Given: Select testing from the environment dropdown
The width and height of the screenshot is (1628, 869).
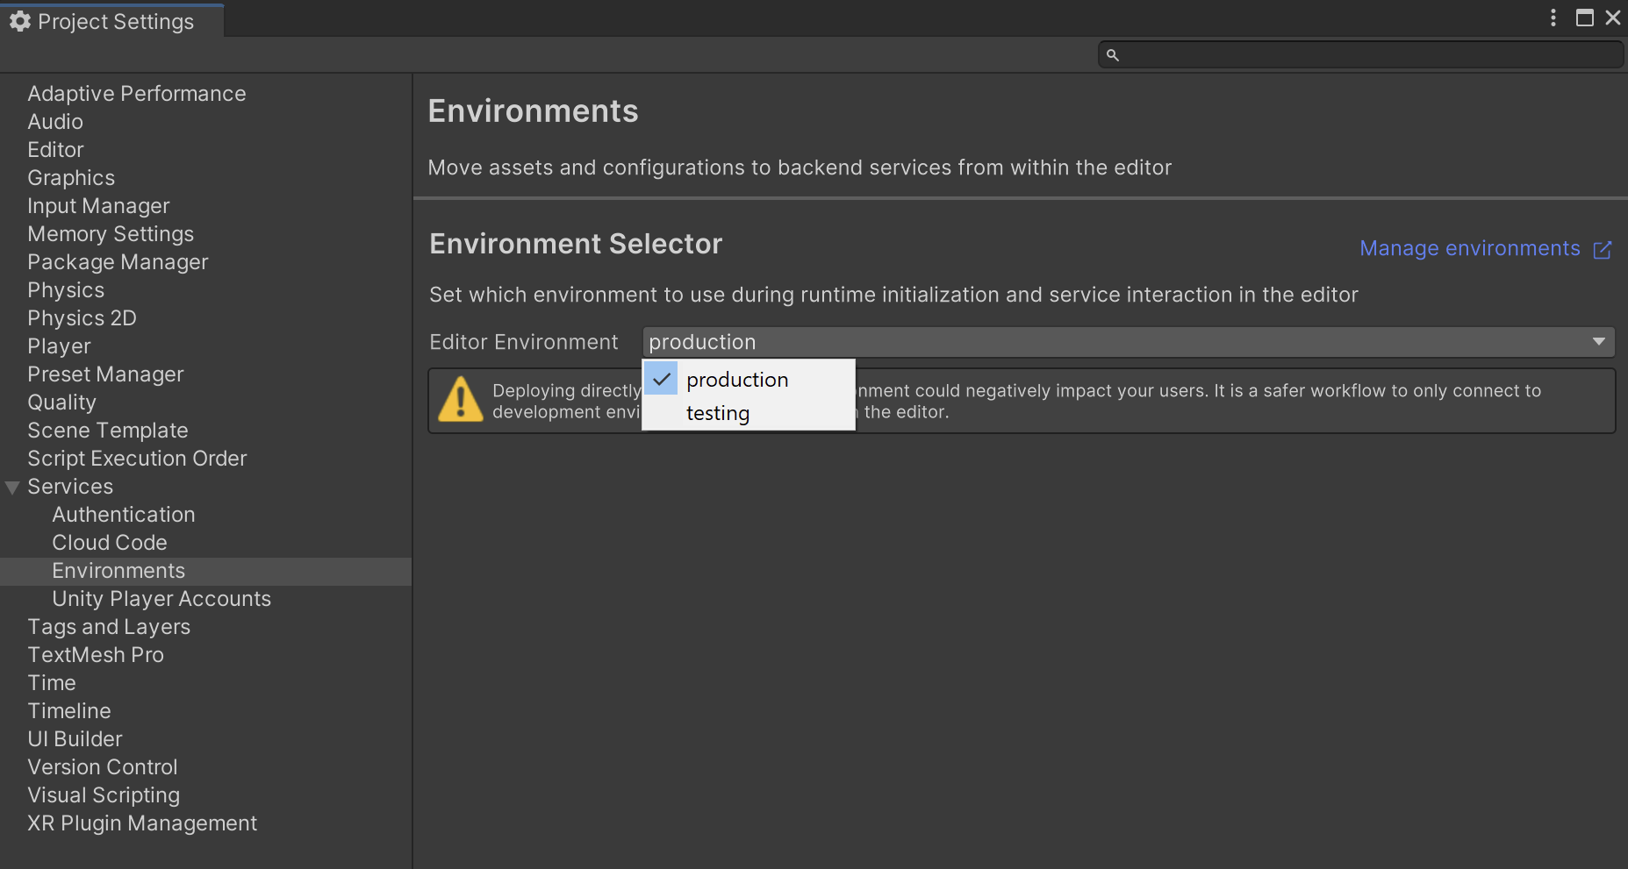Looking at the screenshot, I should (718, 413).
